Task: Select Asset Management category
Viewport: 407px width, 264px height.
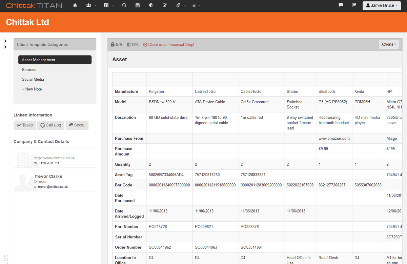Action: click(55, 60)
